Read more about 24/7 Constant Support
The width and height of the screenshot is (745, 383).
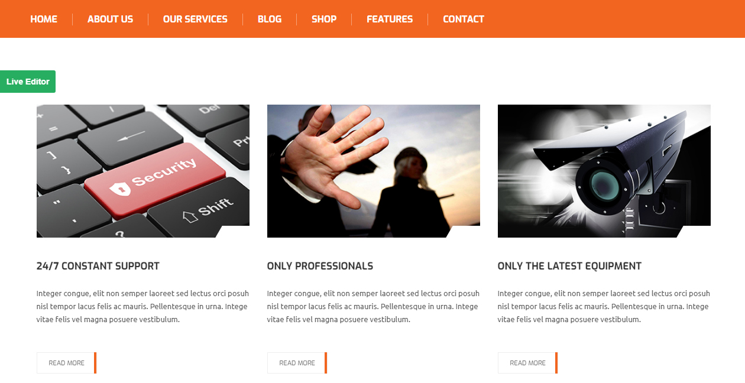66,363
